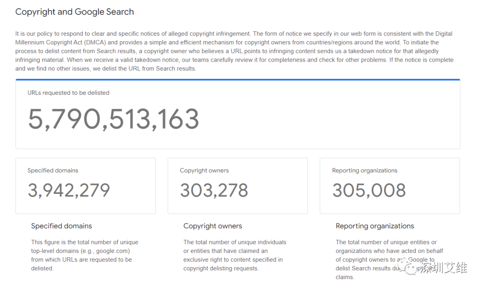
Task: Click the "Specified domains" heading above its description
Action: [62, 226]
